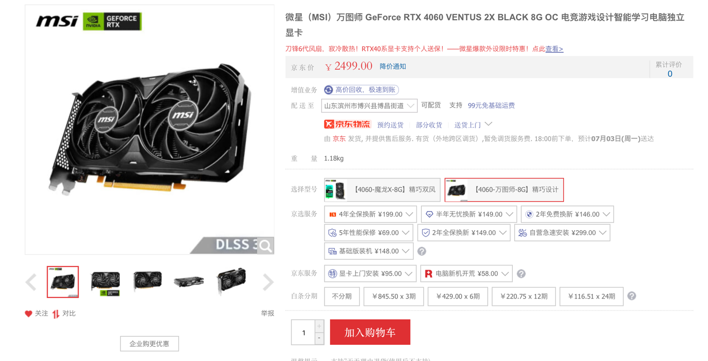Click help icon beside 基础版装机 service
The width and height of the screenshot is (708, 361).
421,251
